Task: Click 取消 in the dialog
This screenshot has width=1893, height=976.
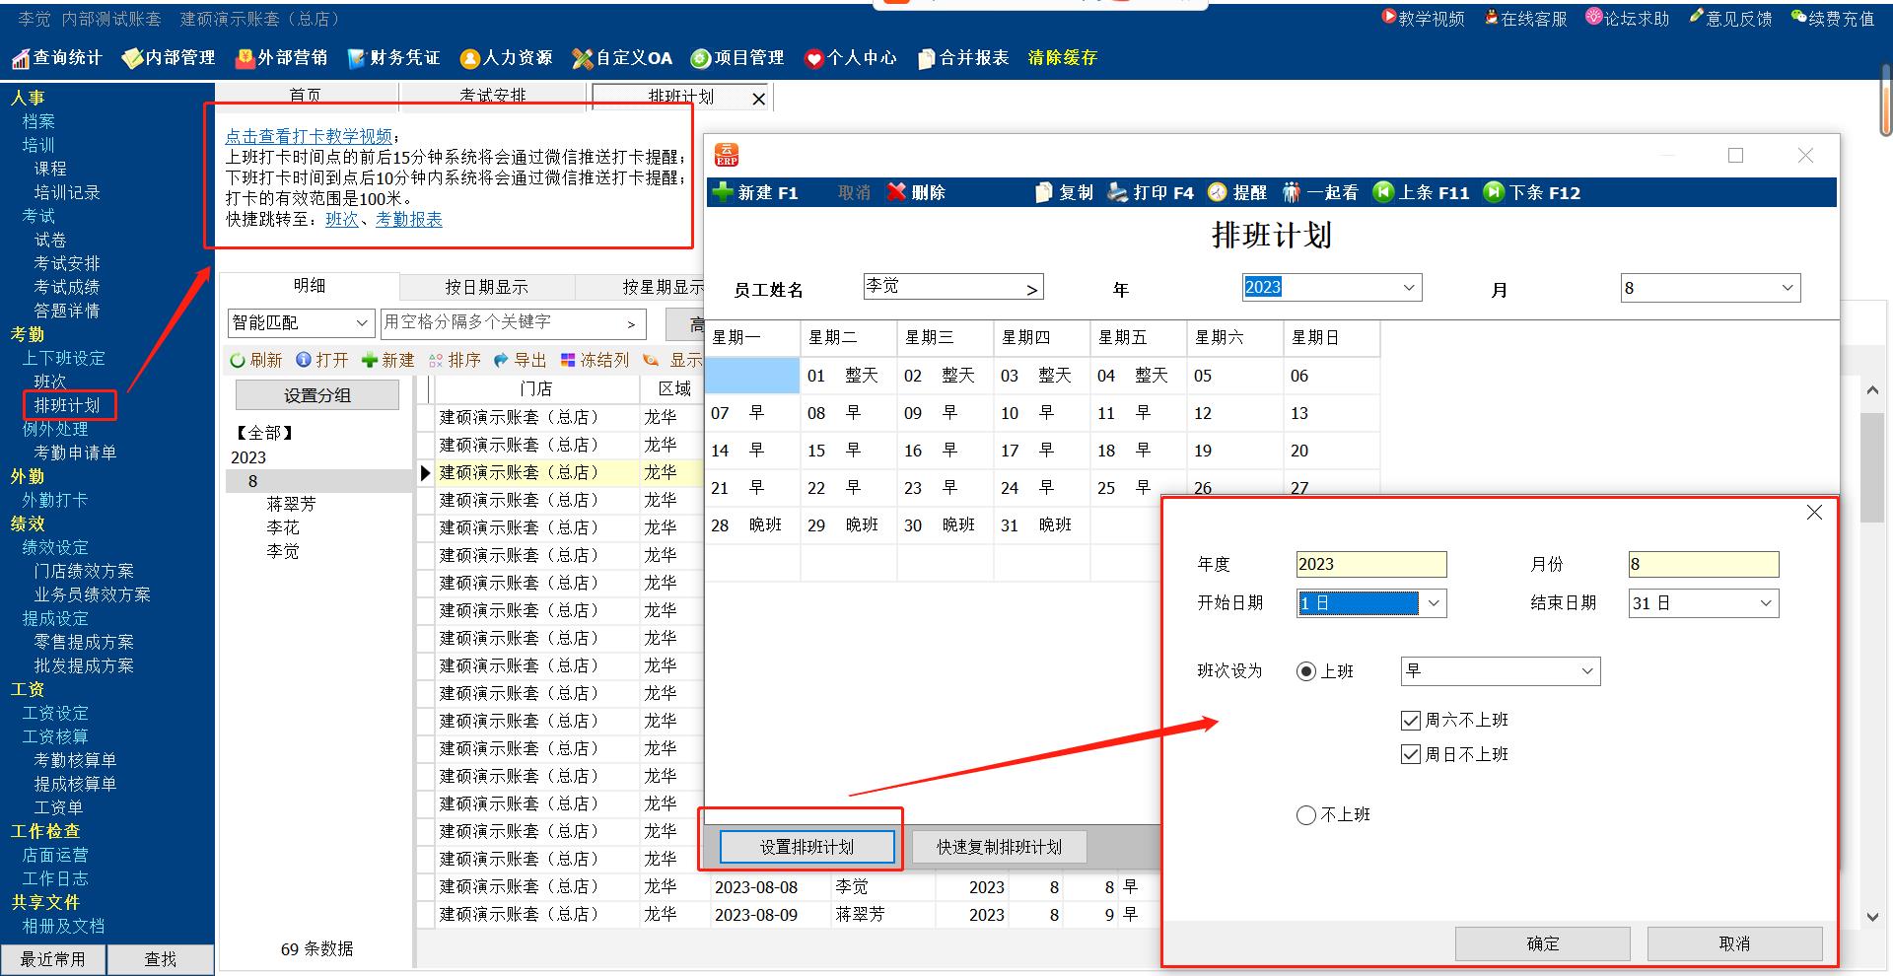Action: [1734, 943]
